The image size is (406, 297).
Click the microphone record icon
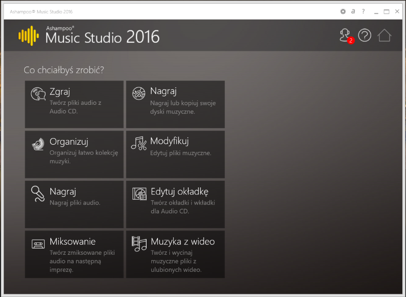pyautogui.click(x=38, y=194)
